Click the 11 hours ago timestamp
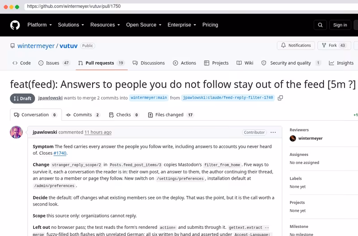358x236 pixels. [98, 132]
